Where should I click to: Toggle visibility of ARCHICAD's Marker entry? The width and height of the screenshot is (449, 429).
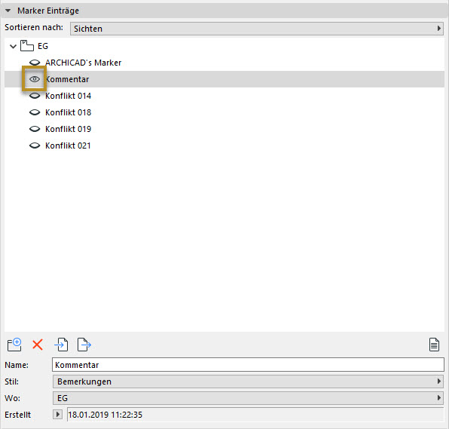(x=35, y=63)
